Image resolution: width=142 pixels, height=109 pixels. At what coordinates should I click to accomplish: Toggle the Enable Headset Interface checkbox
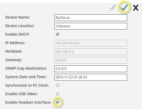pos(58,102)
